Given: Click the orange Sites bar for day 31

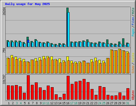Looking at the screenshot, I should point(128,63).
